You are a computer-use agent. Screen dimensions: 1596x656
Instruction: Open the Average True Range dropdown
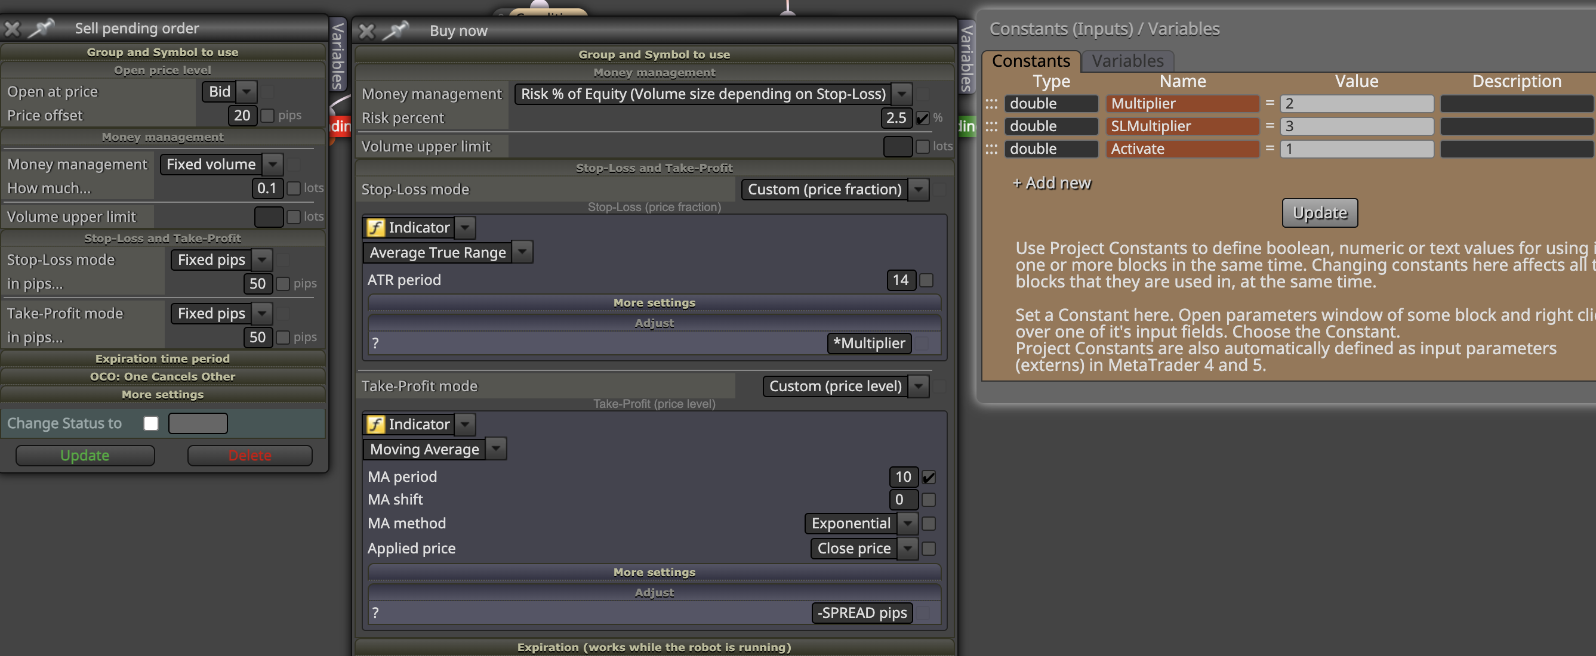point(522,252)
